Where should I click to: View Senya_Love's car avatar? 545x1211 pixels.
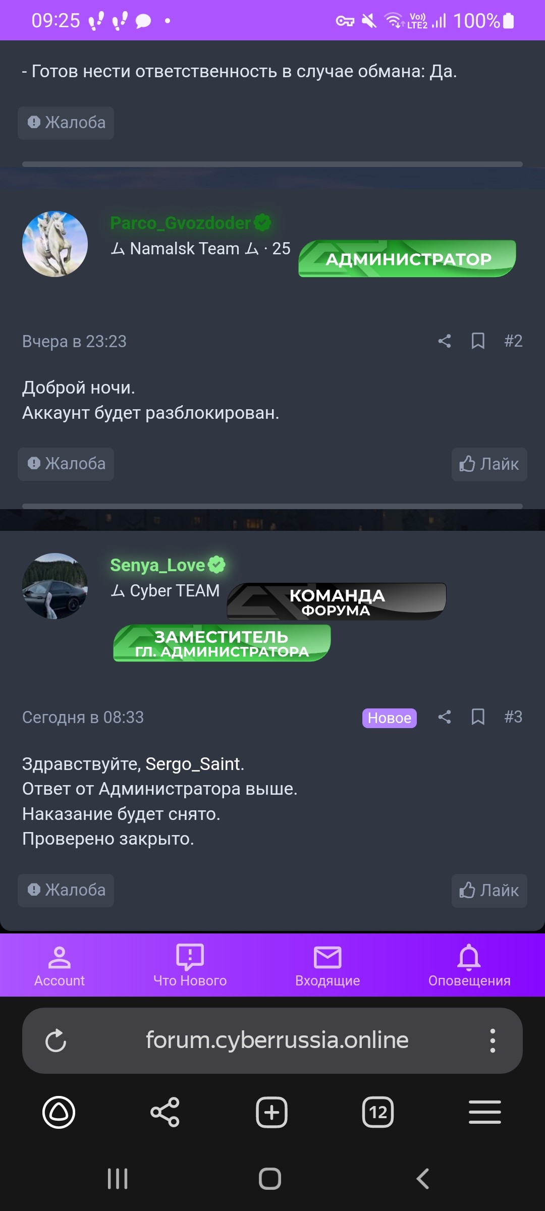pos(55,586)
